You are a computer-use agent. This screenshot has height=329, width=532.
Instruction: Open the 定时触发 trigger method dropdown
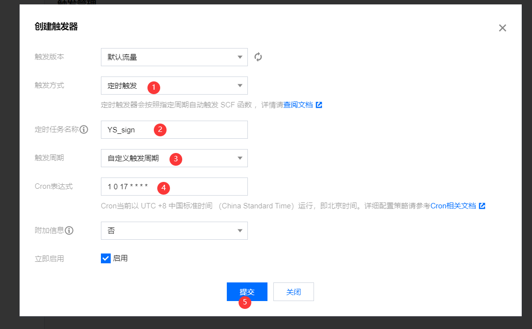pos(174,85)
